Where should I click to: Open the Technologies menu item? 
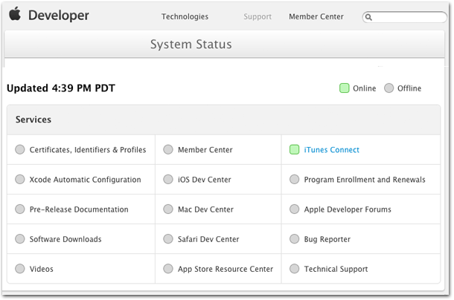[185, 17]
